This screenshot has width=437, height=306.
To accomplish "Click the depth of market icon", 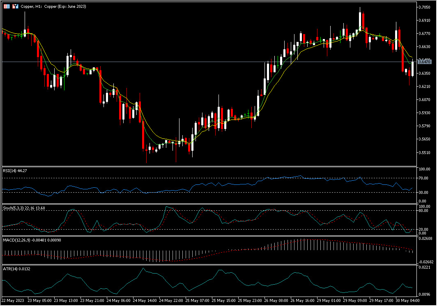I will coord(15,7).
